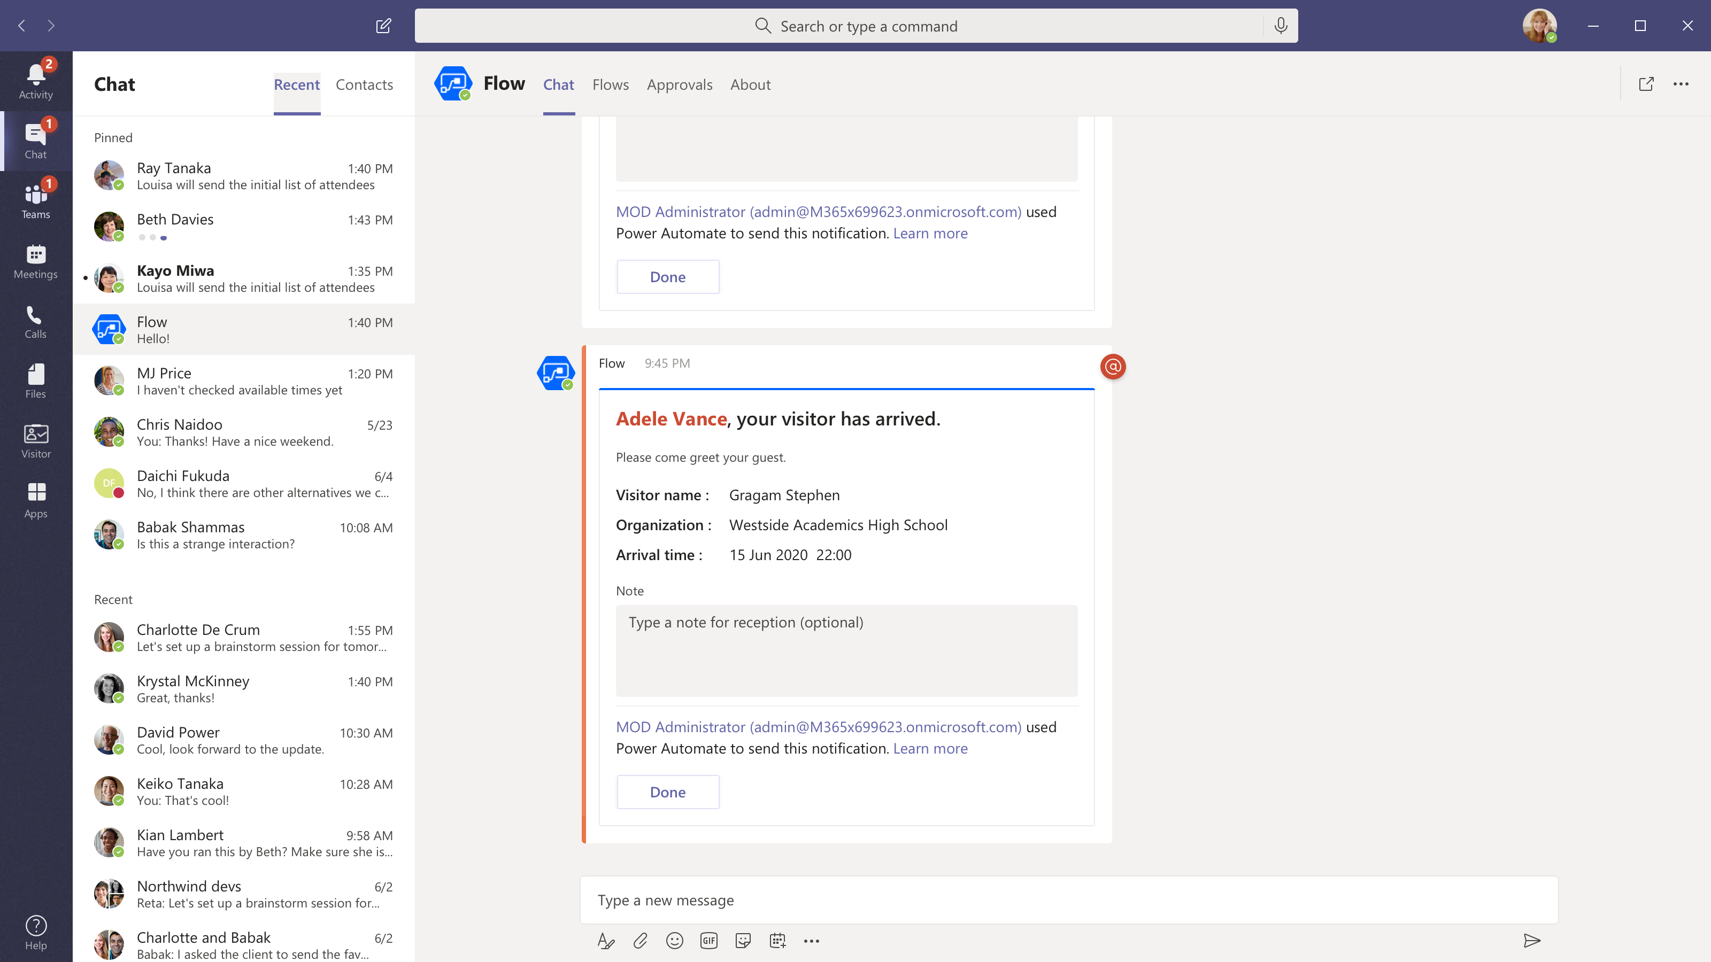Expand the Flow chat overflow menu
Viewport: 1711px width, 962px height.
pos(1683,83)
